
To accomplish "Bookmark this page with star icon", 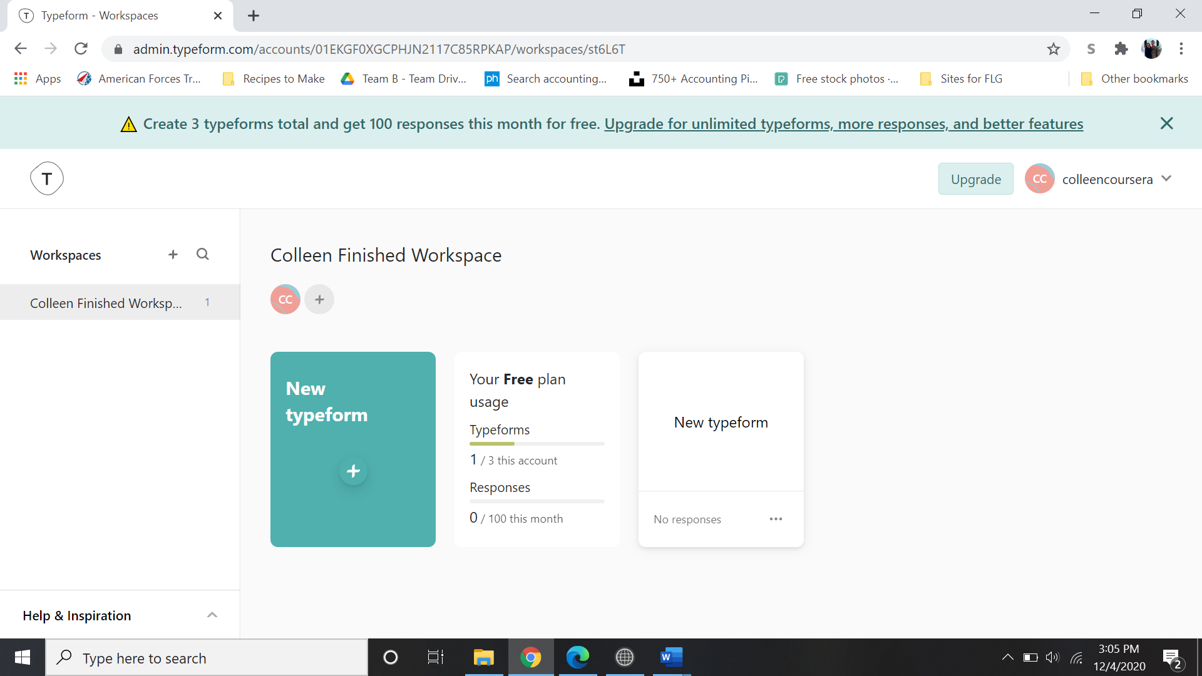I will click(x=1054, y=49).
